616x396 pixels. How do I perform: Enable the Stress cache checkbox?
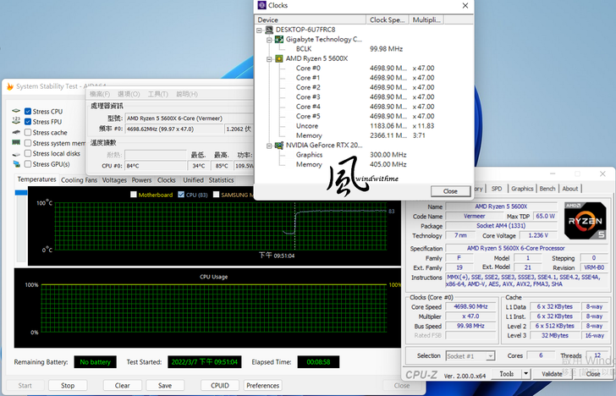click(x=29, y=133)
